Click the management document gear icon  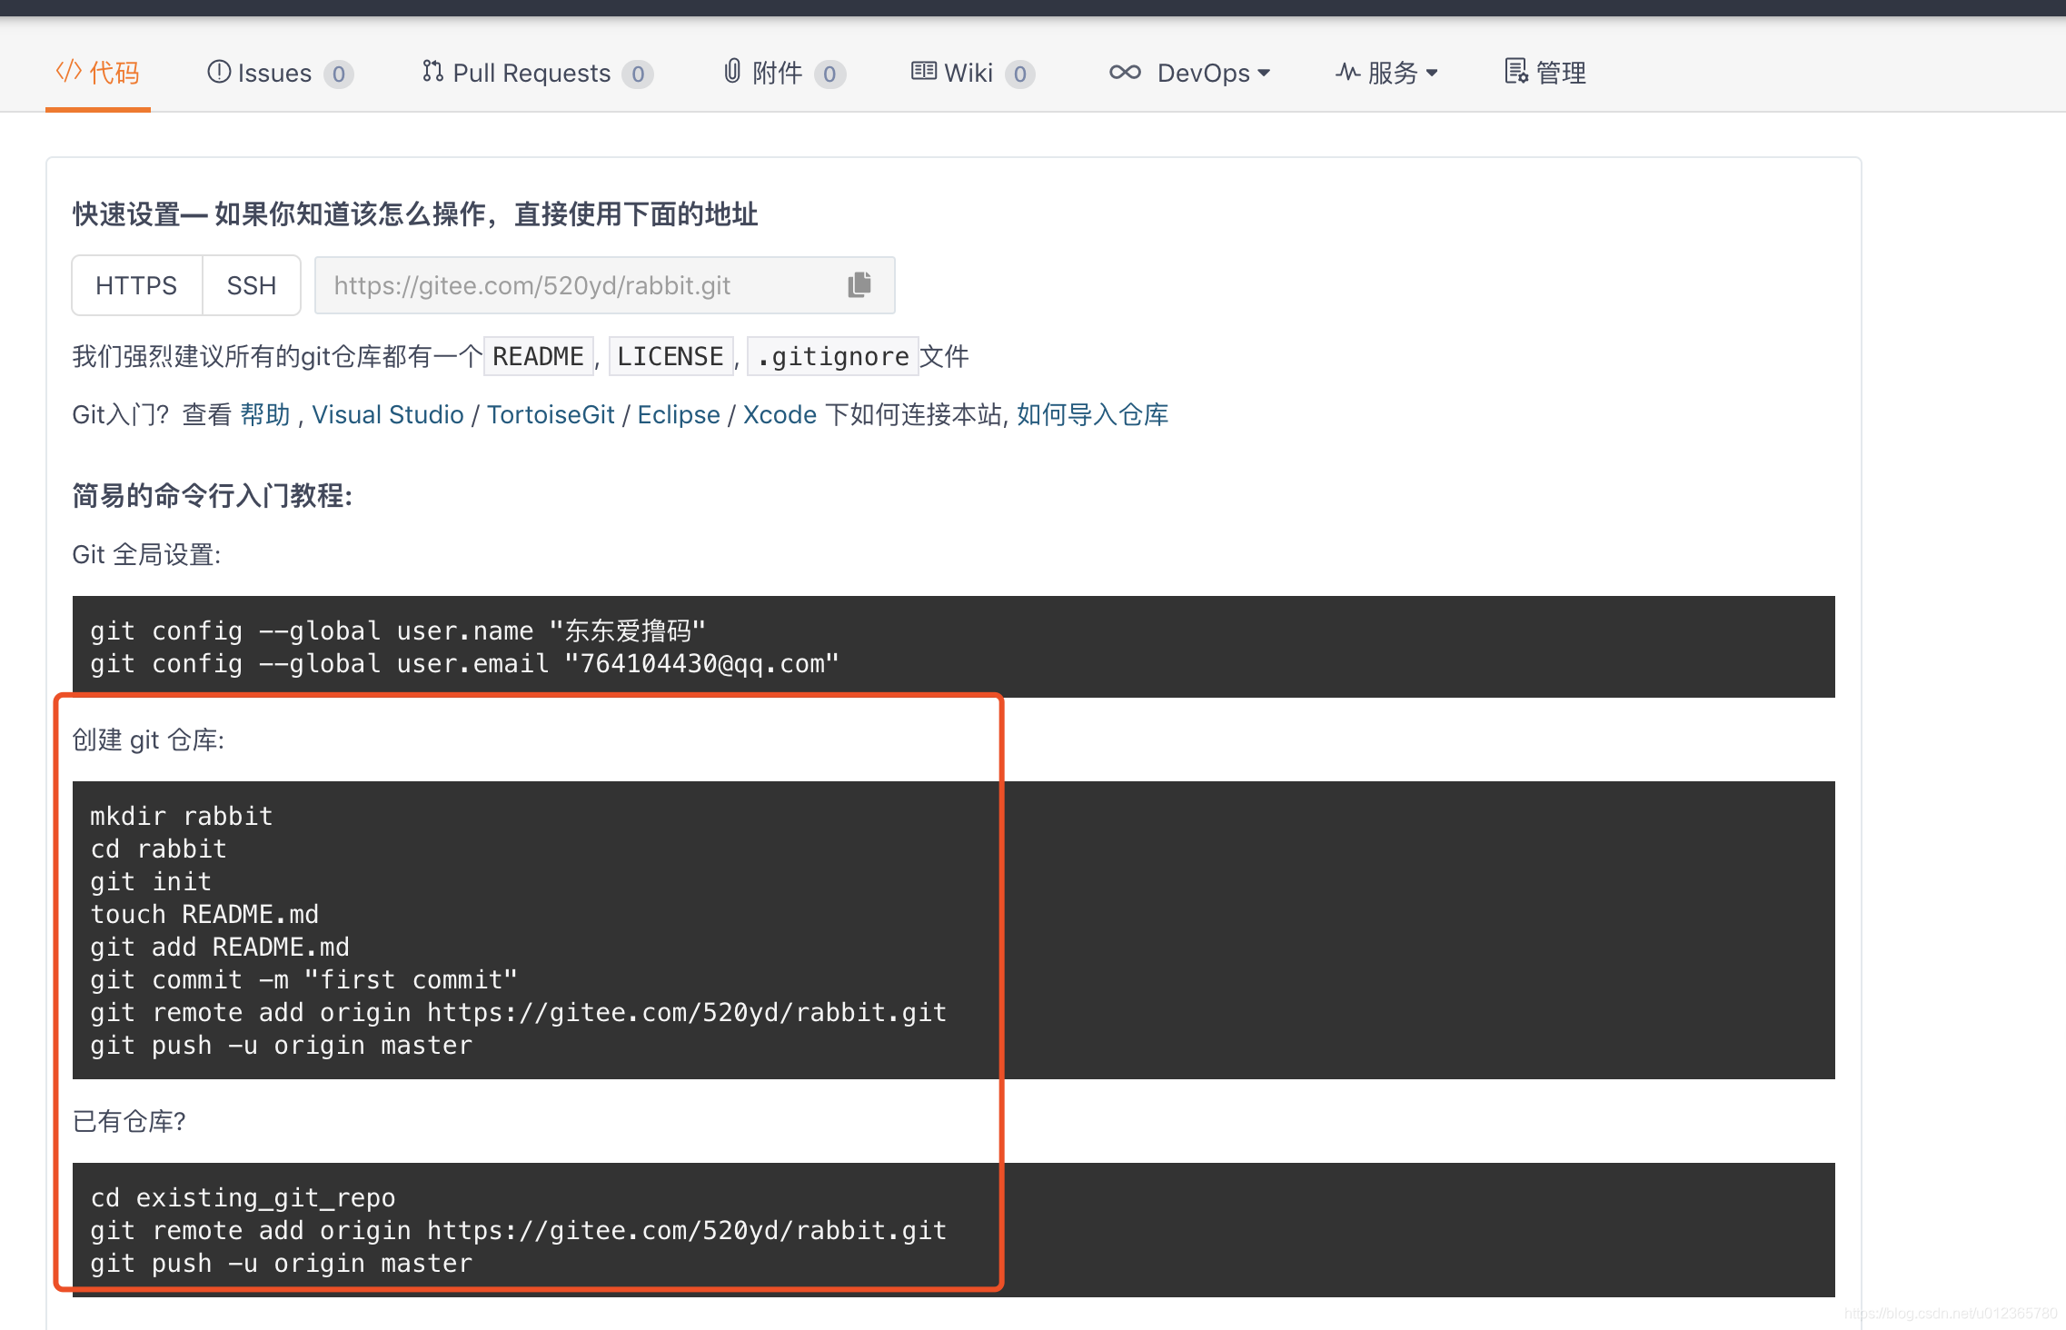coord(1516,71)
